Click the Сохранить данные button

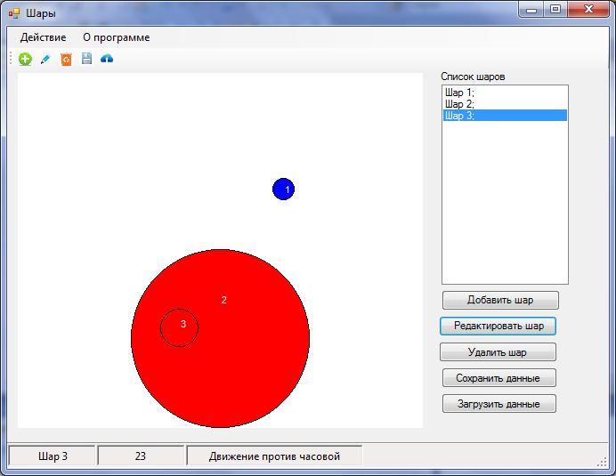coord(498,378)
